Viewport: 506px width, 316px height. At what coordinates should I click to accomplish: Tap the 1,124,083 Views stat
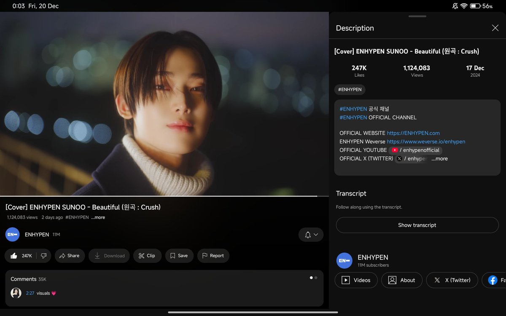[417, 71]
